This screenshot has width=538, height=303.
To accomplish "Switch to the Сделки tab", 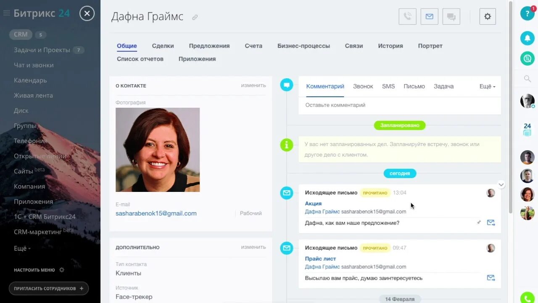I will coord(163,46).
